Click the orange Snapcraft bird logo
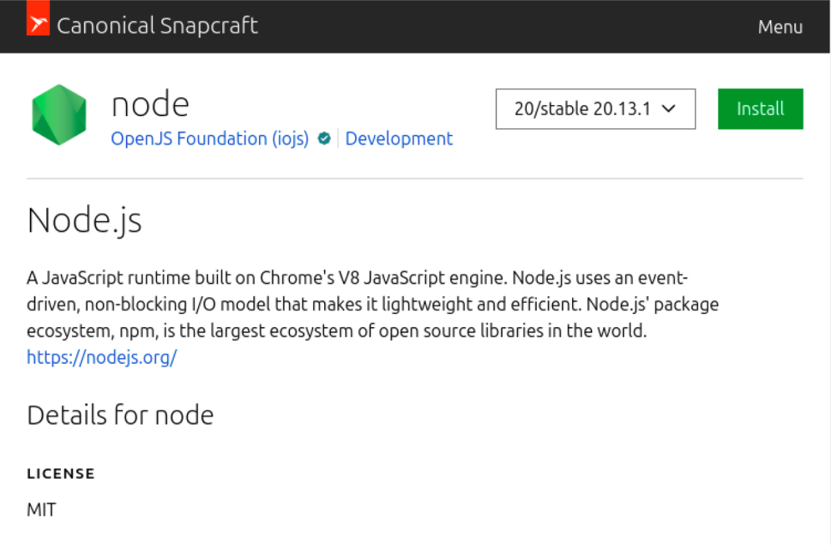Image resolution: width=831 pixels, height=545 pixels. [x=38, y=25]
